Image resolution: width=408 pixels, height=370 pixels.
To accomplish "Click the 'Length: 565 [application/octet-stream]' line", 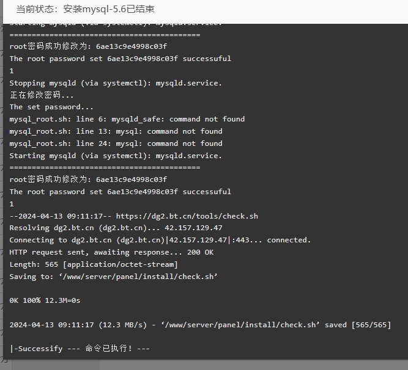I will coord(94,264).
